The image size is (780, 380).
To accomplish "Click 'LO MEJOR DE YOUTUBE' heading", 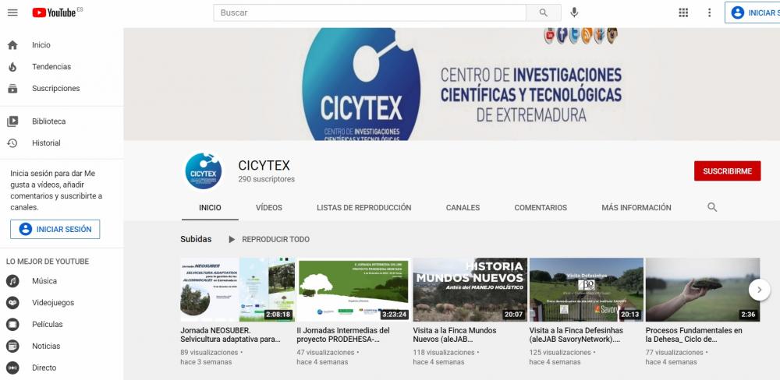I will 48,262.
